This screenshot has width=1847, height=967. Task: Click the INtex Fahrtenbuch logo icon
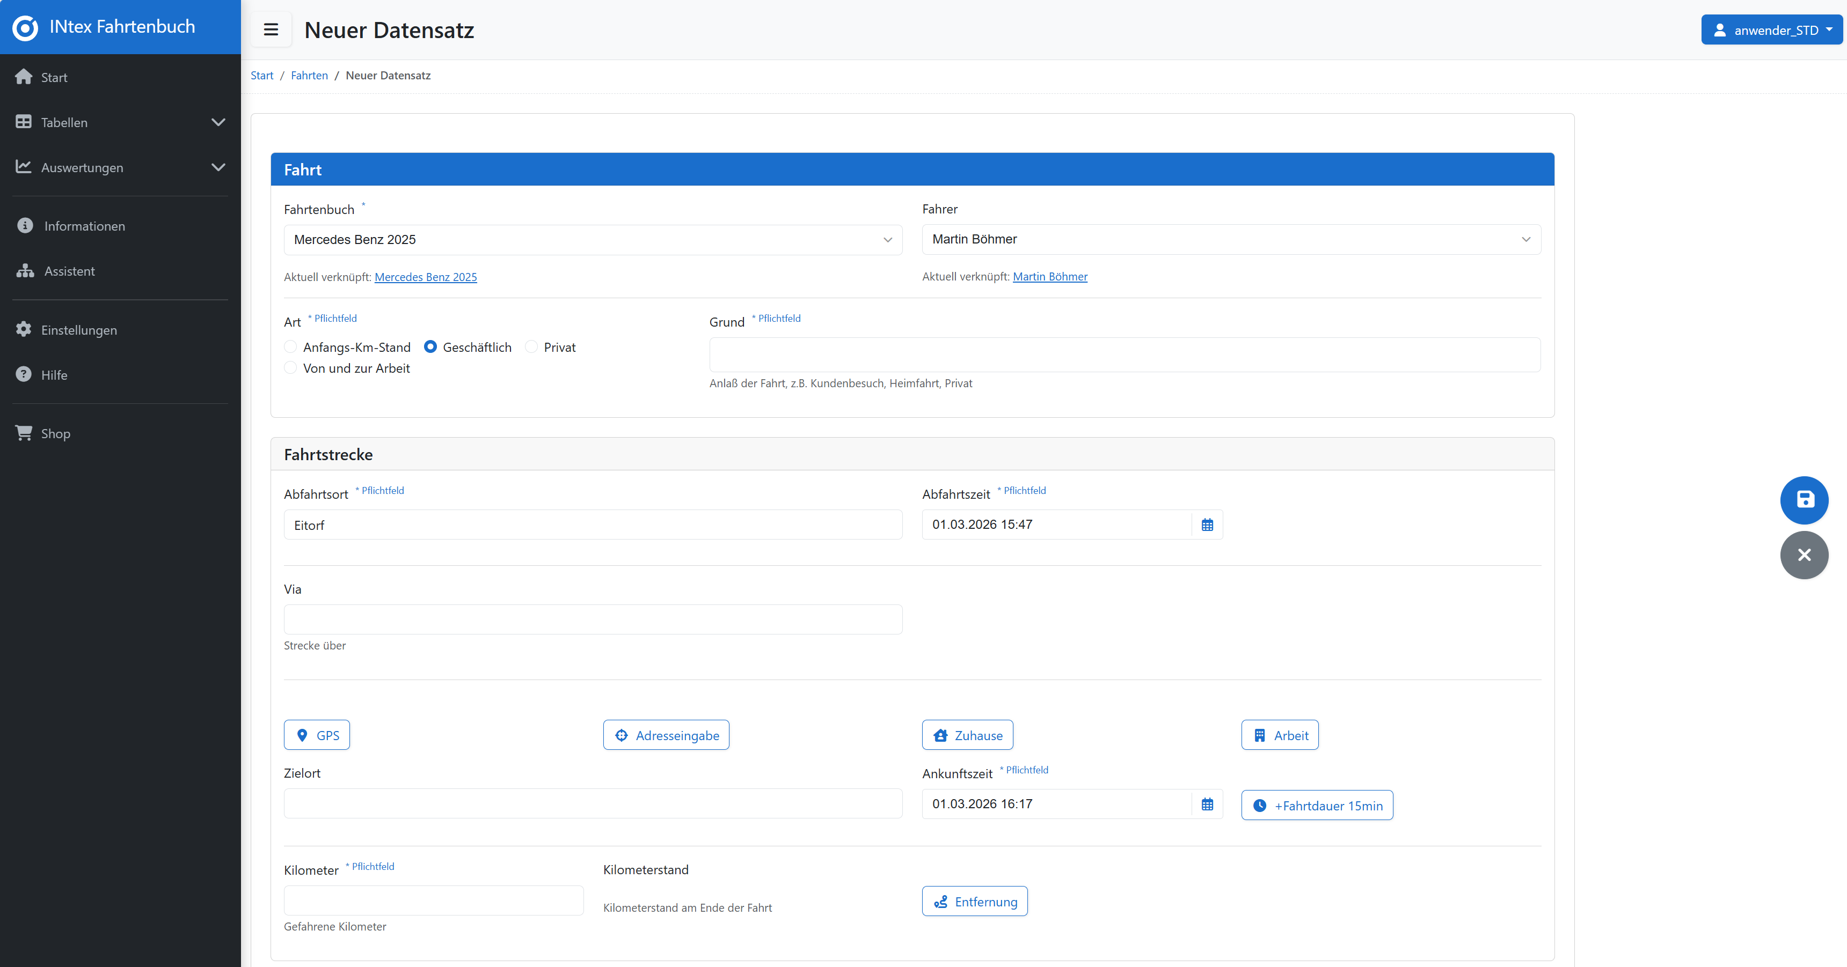click(25, 28)
